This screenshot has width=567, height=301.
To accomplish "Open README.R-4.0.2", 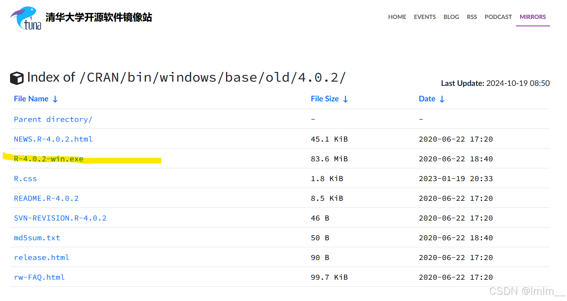I will click(46, 198).
